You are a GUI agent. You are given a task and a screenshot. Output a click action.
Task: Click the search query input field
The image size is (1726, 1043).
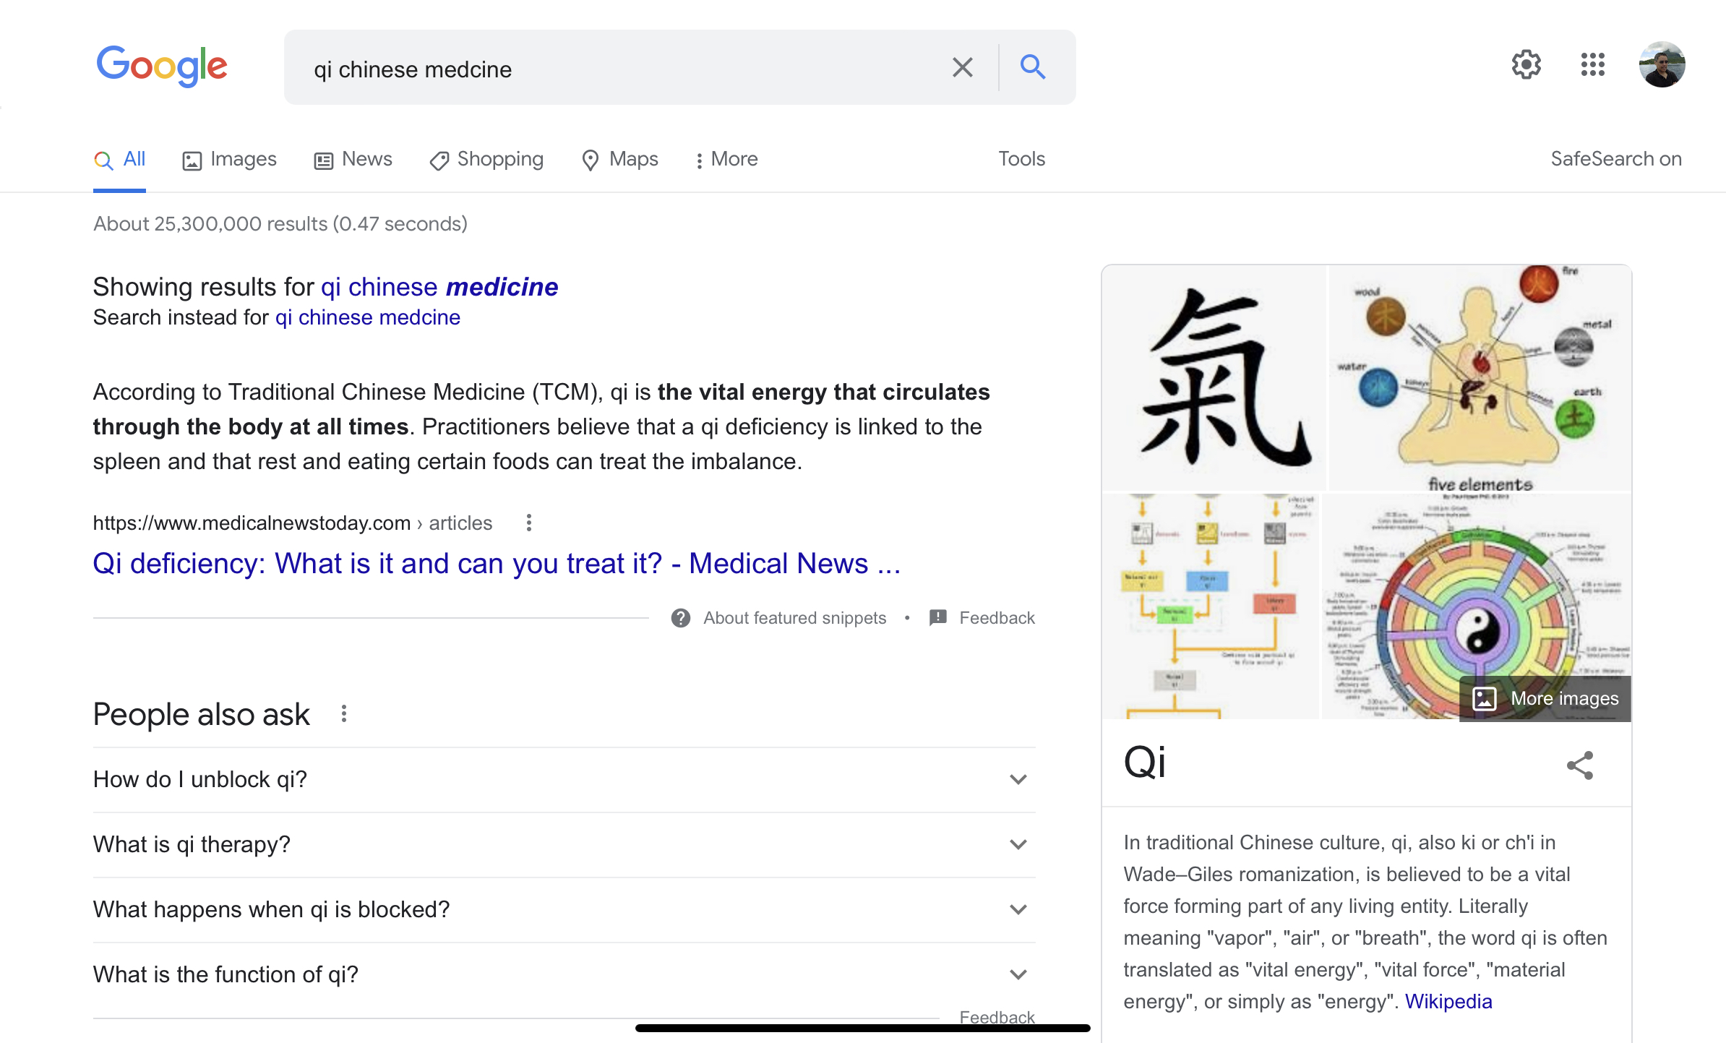[x=614, y=69]
